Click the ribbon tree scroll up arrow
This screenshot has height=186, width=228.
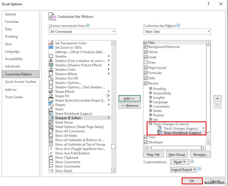click(x=208, y=43)
